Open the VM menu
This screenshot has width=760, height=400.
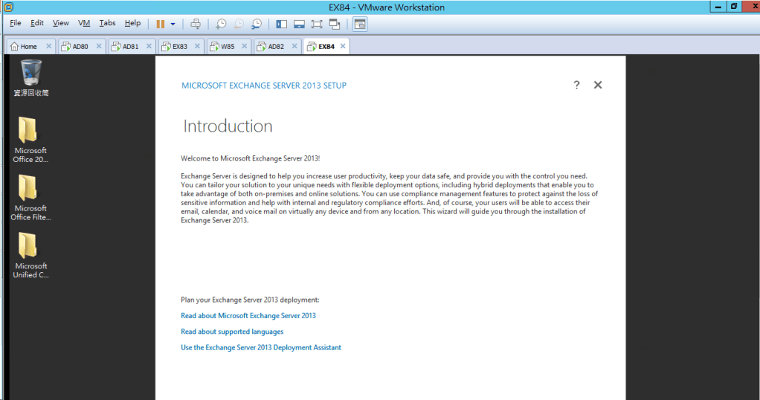click(84, 23)
